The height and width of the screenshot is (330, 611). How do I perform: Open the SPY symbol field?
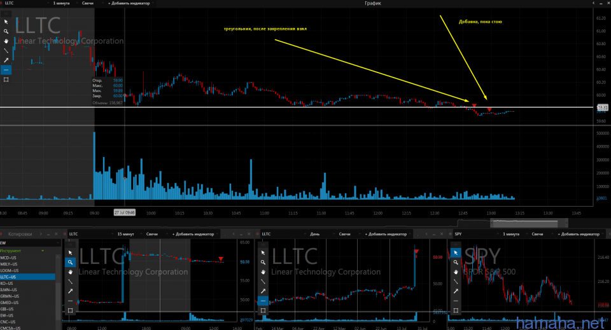click(475, 234)
